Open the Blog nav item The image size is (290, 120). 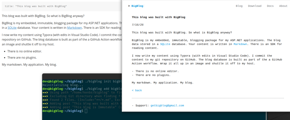239,6
